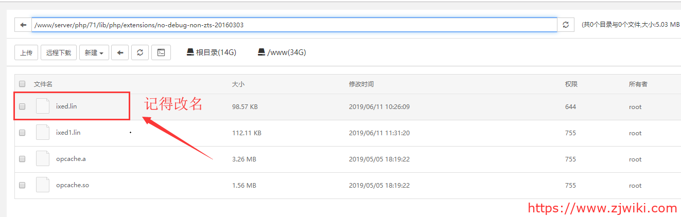Screen dimensions: 681x217
Task: Expand the 新建 dropdown menu
Action: pyautogui.click(x=94, y=52)
